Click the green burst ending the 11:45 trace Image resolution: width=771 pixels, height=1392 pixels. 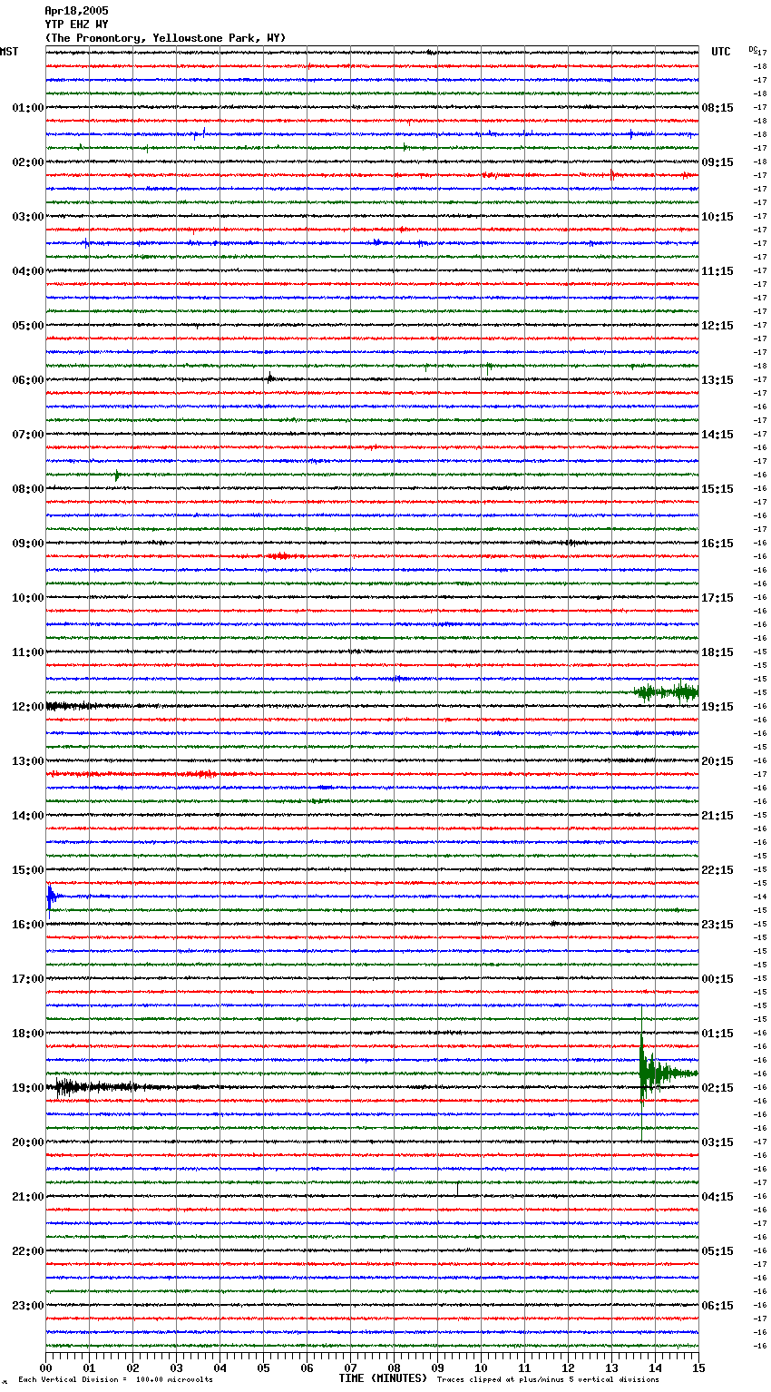pyautogui.click(x=667, y=692)
